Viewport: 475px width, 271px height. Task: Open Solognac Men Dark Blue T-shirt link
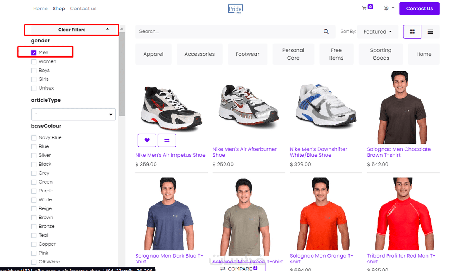(x=169, y=259)
